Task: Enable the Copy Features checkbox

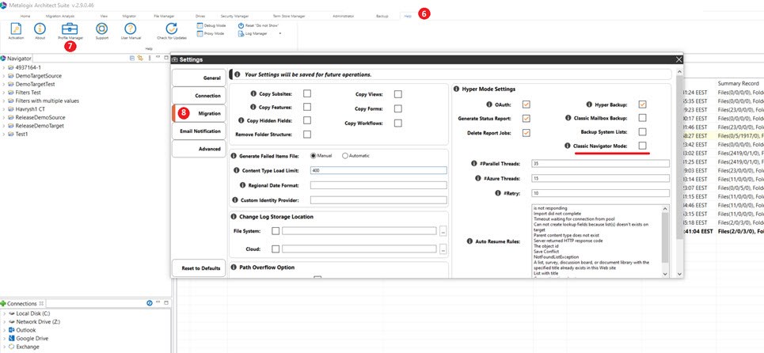Action: [307, 107]
